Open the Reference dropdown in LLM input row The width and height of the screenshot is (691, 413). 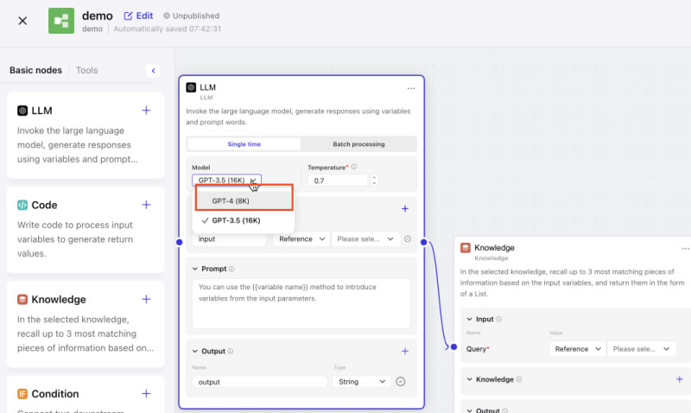[301, 238]
